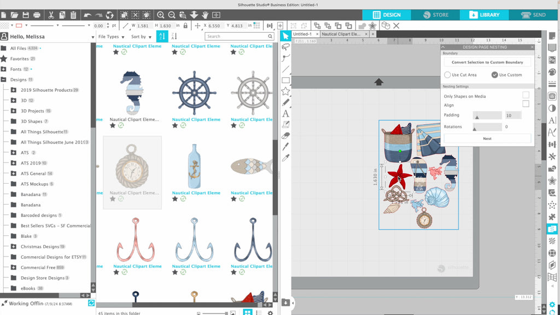Click the Padding slider
Viewport: 560px width, 315px height.
click(487, 115)
